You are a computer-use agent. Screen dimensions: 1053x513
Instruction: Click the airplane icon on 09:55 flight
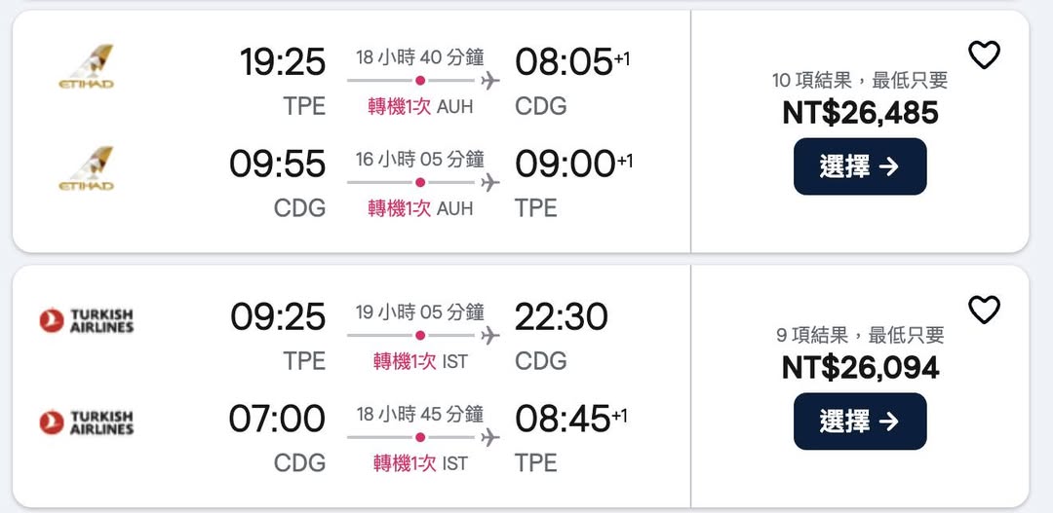(x=490, y=182)
